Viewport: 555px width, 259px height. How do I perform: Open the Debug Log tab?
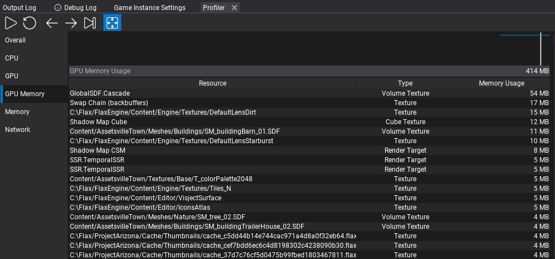tap(76, 7)
